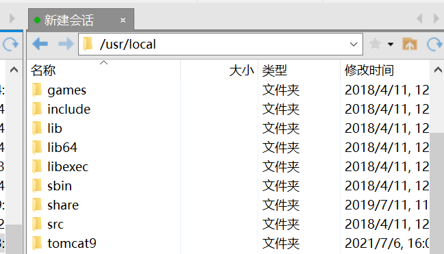
Task: Click the right panel scrollbar thumb
Action: point(436,193)
